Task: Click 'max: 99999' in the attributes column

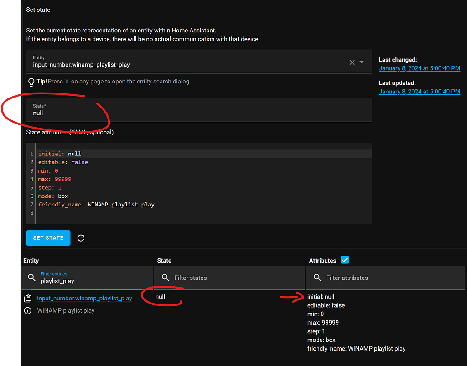Action: (323, 323)
